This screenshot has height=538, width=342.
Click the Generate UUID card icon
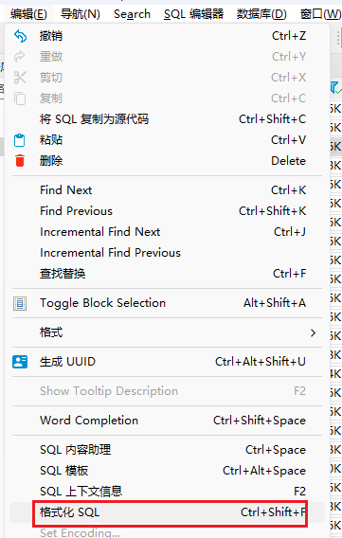coord(20,362)
